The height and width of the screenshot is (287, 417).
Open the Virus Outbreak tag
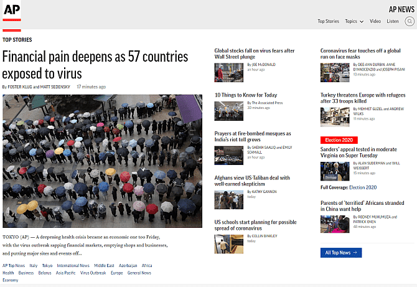[93, 273]
